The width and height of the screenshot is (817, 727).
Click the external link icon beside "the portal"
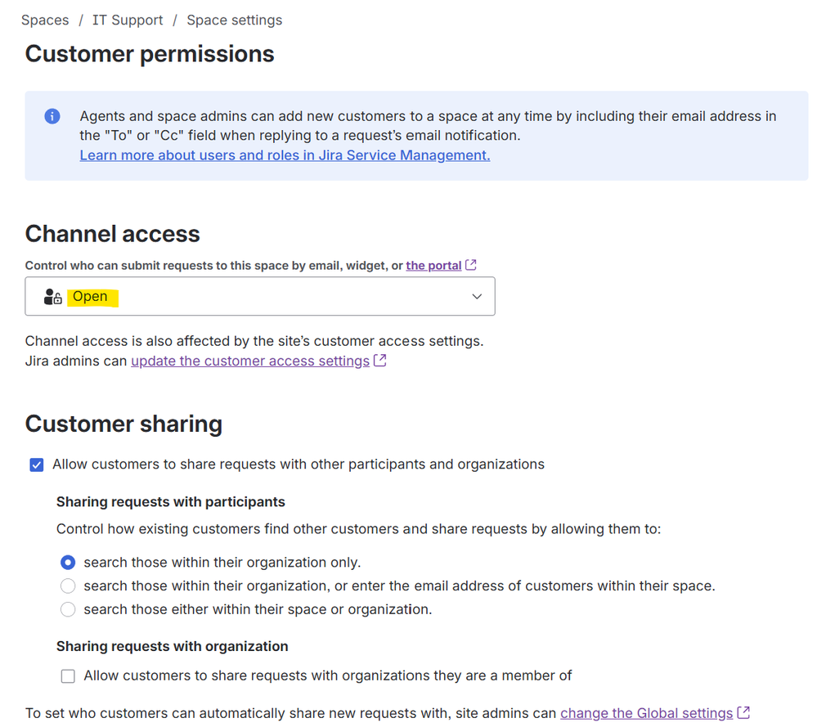pos(470,264)
